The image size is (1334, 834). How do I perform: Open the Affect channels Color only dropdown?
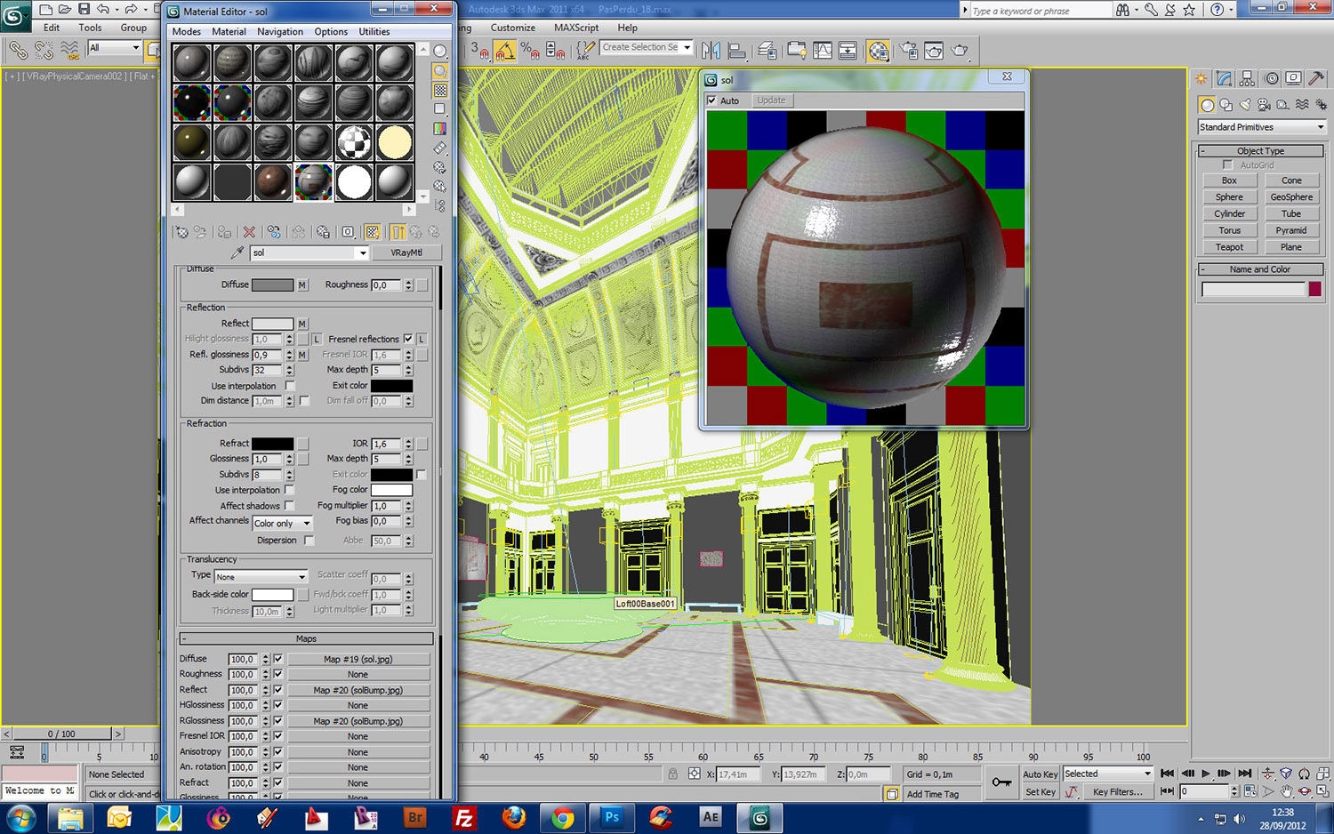point(282,523)
